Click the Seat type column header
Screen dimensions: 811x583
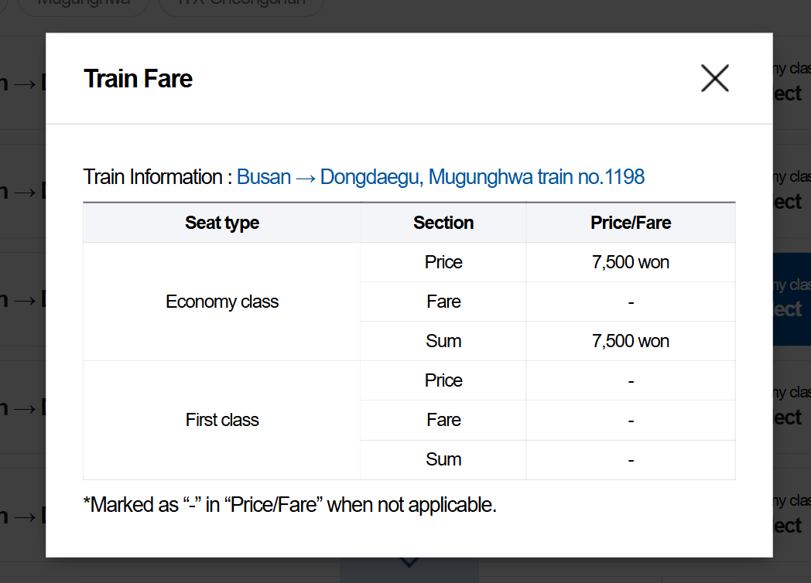(222, 223)
